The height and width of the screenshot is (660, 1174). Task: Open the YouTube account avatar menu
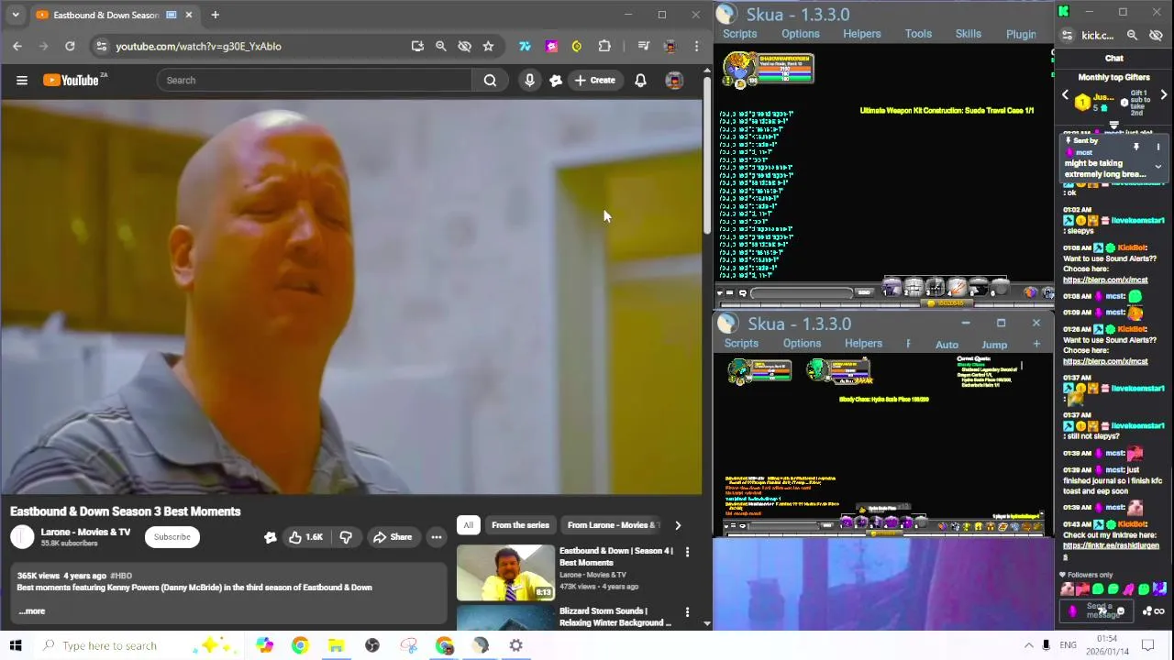click(674, 81)
